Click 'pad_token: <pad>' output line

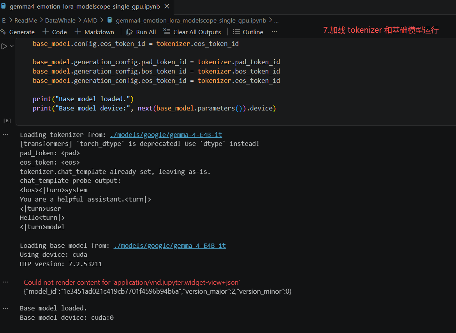tap(50, 153)
